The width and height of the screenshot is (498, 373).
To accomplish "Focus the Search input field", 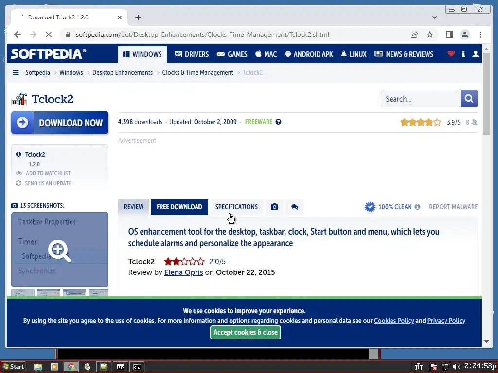I will click(421, 99).
